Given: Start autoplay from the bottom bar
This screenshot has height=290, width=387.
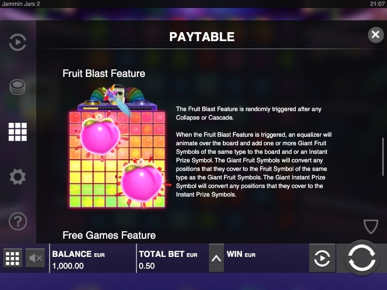Looking at the screenshot, I should click(x=322, y=258).
